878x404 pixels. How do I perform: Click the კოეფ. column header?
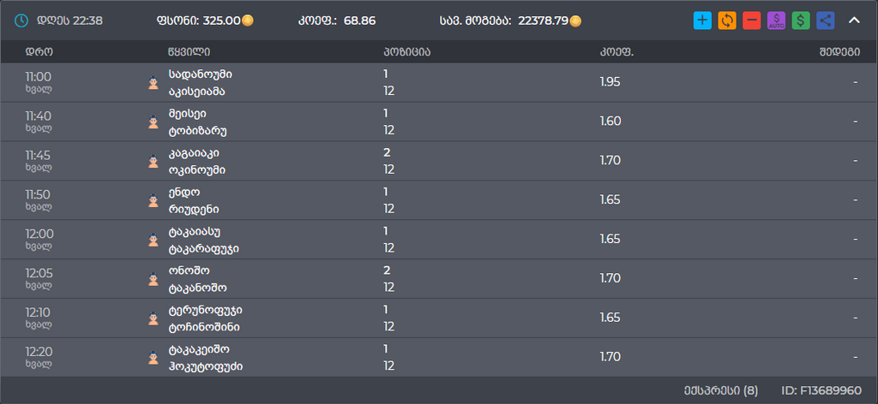click(x=610, y=51)
